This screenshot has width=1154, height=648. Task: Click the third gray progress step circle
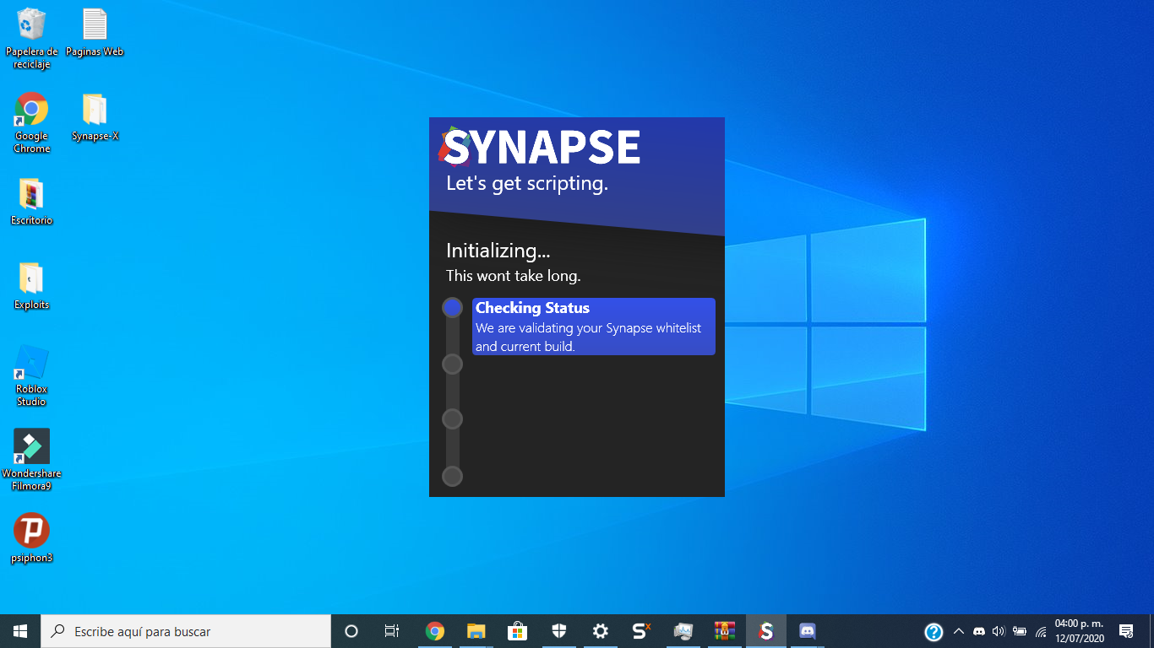452,419
